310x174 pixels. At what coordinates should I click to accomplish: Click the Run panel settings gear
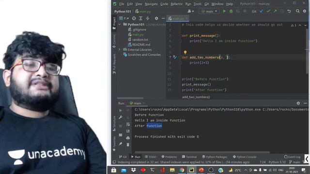(298, 103)
